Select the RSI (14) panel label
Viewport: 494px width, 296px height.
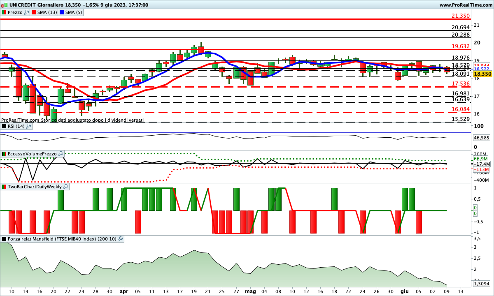(16, 126)
